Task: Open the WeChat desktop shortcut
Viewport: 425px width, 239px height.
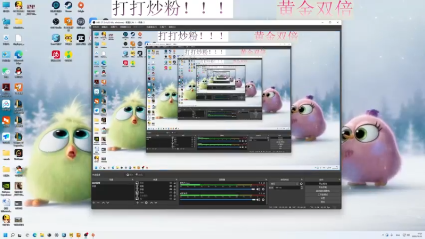Action: (6, 72)
